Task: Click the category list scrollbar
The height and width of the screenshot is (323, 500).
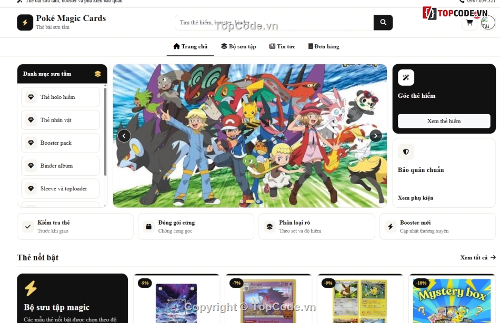Action: tap(105, 132)
